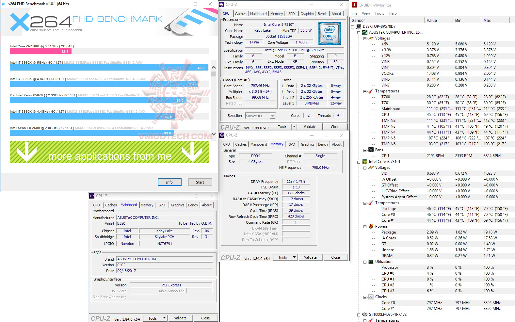Click scroll up arrow in benchmark results list

point(214,67)
